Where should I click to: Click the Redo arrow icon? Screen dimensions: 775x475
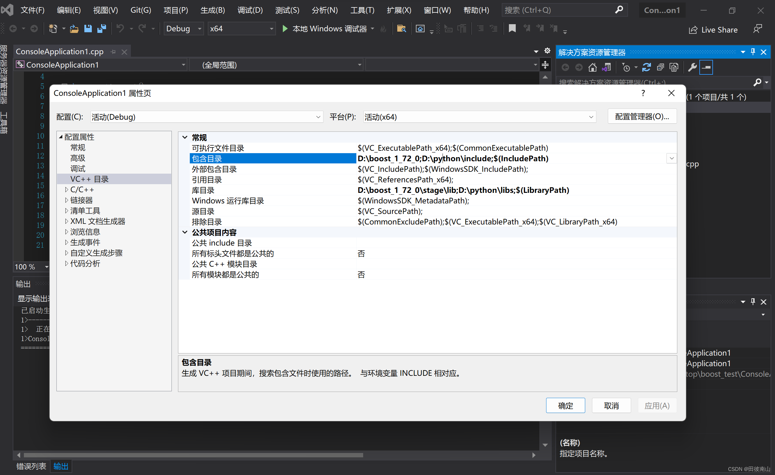click(142, 29)
